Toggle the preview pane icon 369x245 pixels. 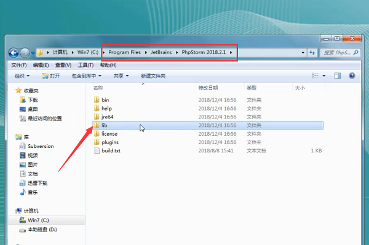point(338,76)
